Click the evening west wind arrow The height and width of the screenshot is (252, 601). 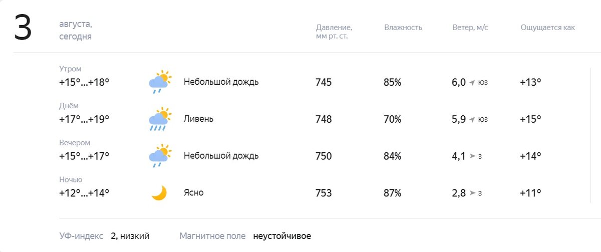472,156
